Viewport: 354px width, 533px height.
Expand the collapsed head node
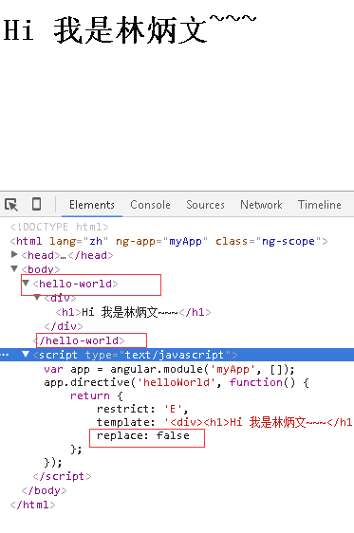14,254
